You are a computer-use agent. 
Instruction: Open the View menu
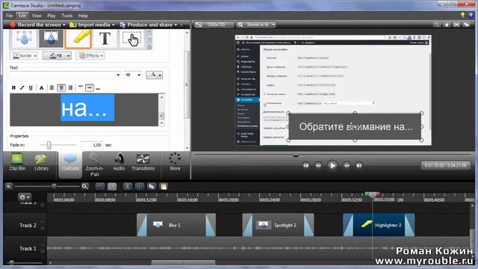(x=37, y=16)
